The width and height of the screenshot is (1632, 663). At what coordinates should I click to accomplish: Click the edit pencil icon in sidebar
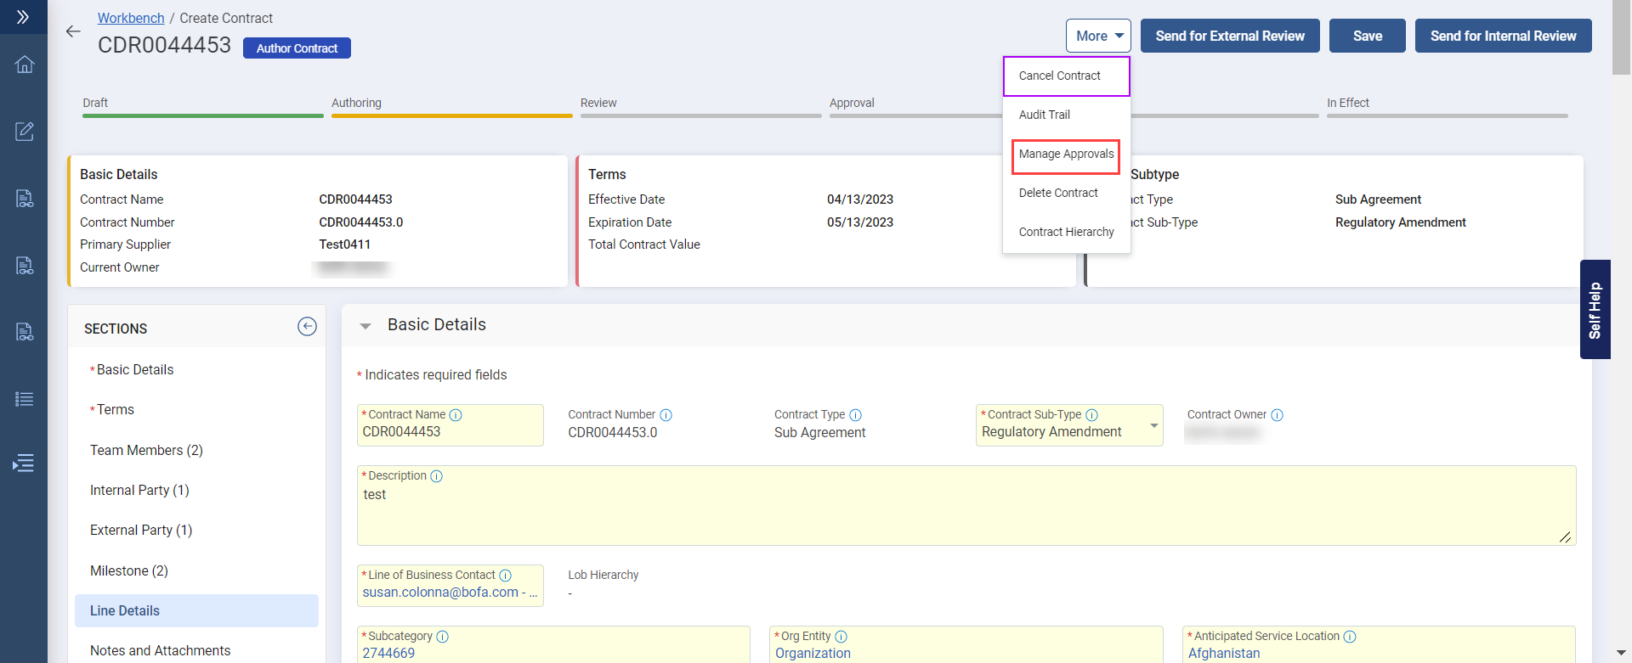click(x=25, y=132)
